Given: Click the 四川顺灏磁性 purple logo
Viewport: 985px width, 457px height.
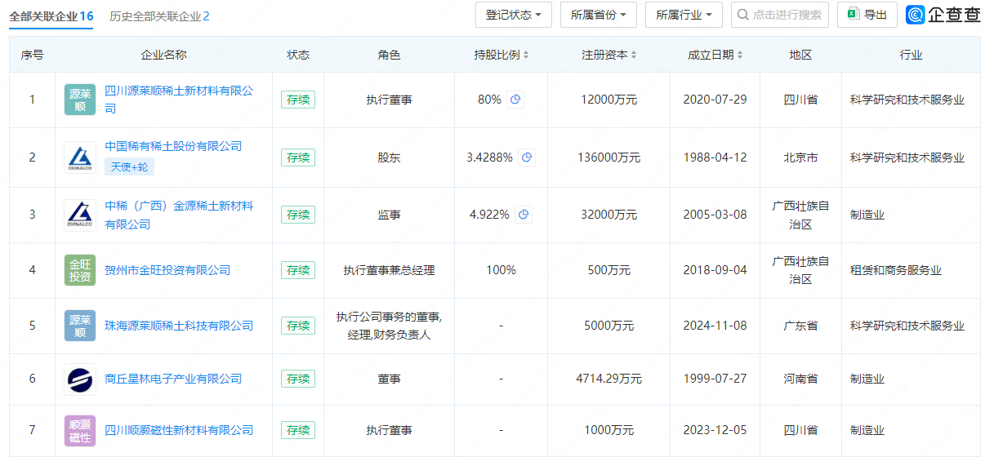Looking at the screenshot, I should (80, 430).
